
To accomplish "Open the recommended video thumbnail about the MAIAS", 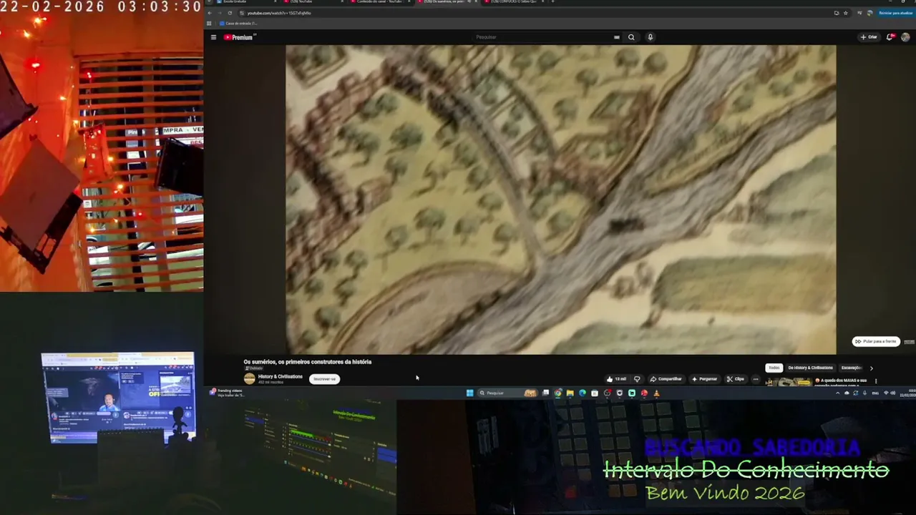I will click(789, 383).
